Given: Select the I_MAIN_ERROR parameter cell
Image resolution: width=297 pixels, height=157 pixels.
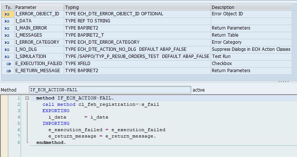Looking at the screenshot, I should coord(39,28).
